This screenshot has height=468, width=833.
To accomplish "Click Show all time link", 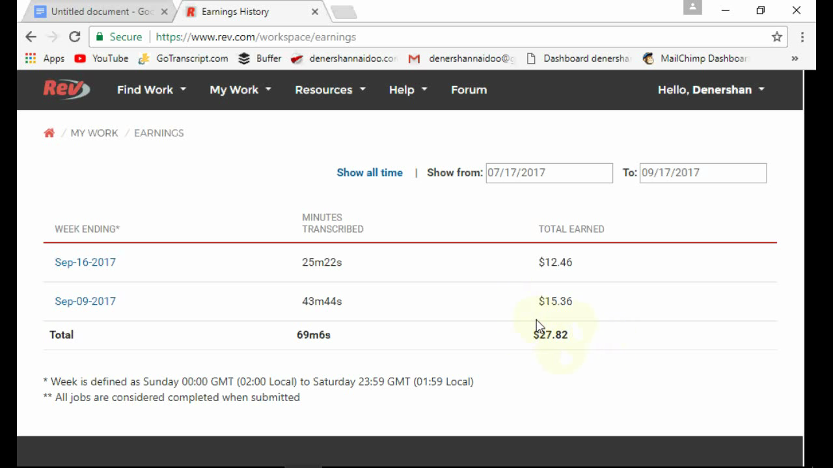I will tap(370, 172).
